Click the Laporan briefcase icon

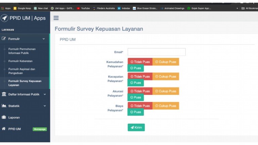(4, 118)
